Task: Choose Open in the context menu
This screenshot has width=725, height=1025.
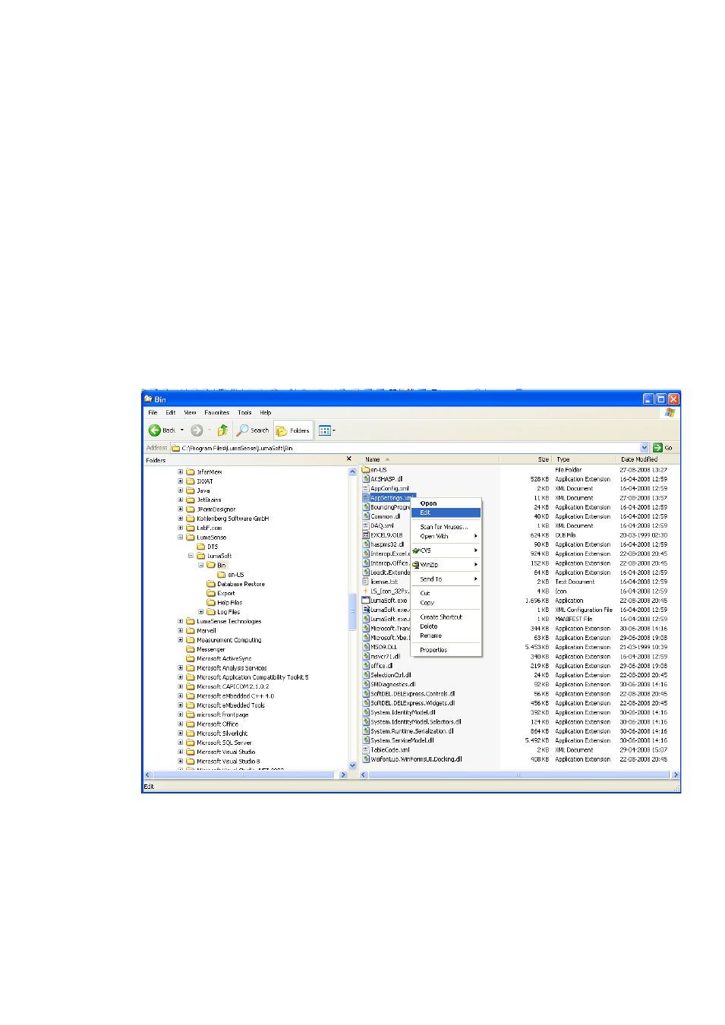Action: tap(446, 503)
